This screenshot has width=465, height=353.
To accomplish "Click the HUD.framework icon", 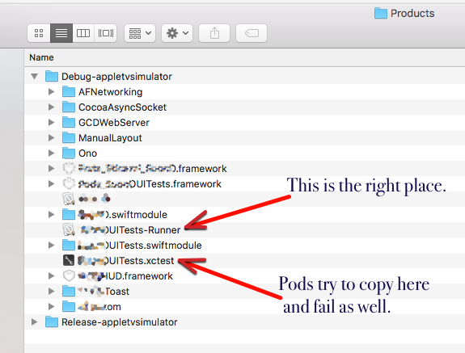I will click(x=69, y=275).
